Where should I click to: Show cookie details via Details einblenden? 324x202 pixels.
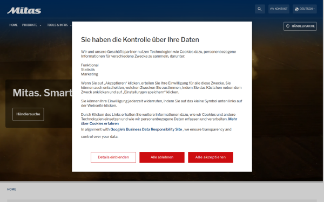click(x=113, y=157)
